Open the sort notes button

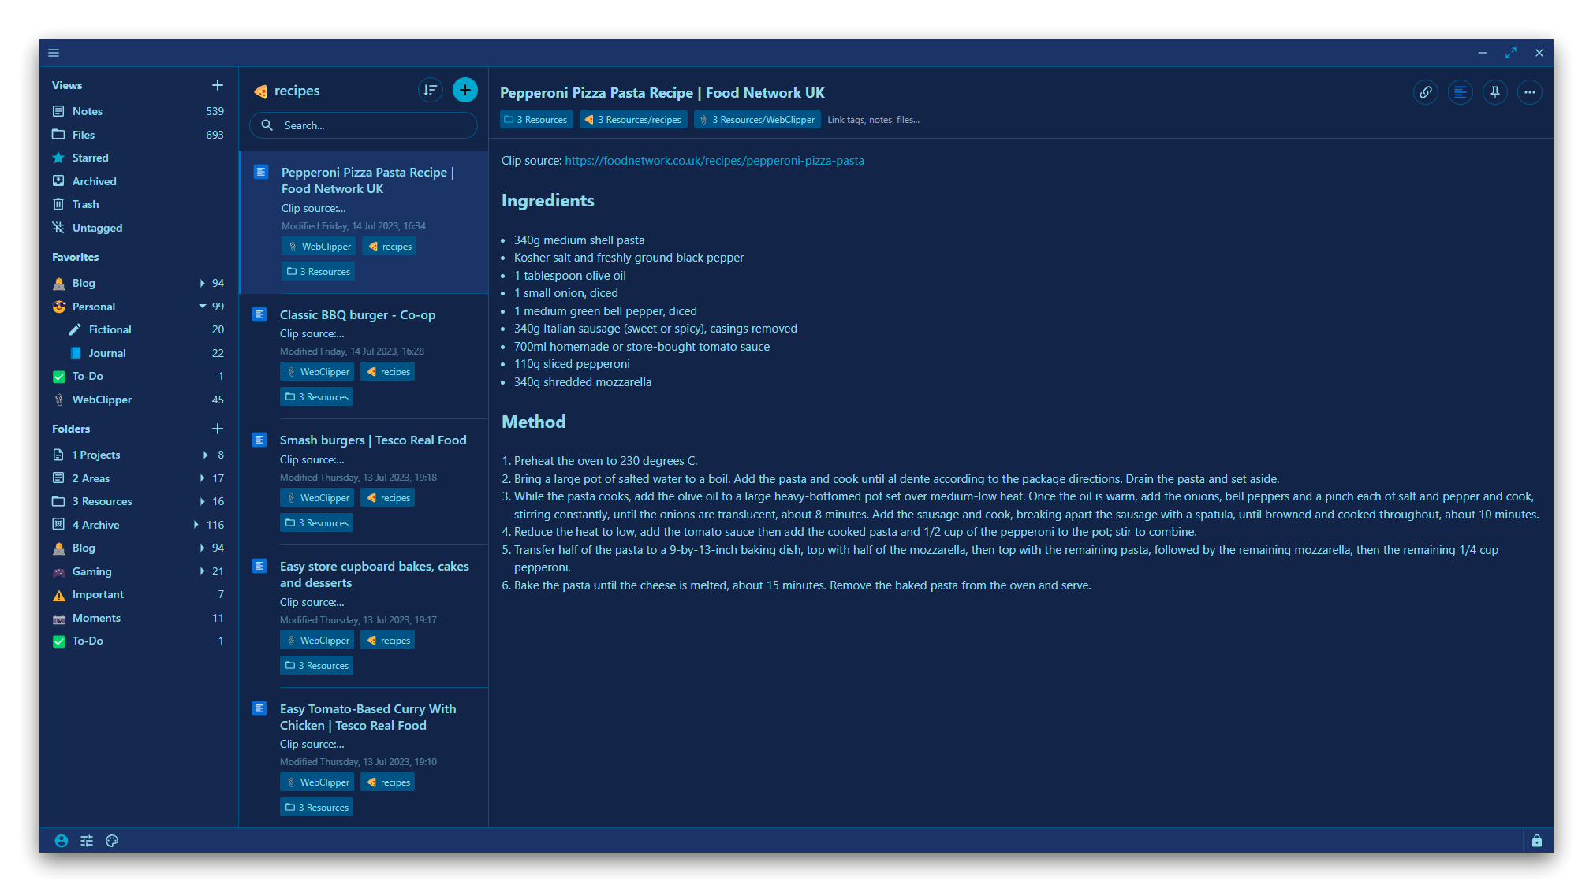coord(430,91)
